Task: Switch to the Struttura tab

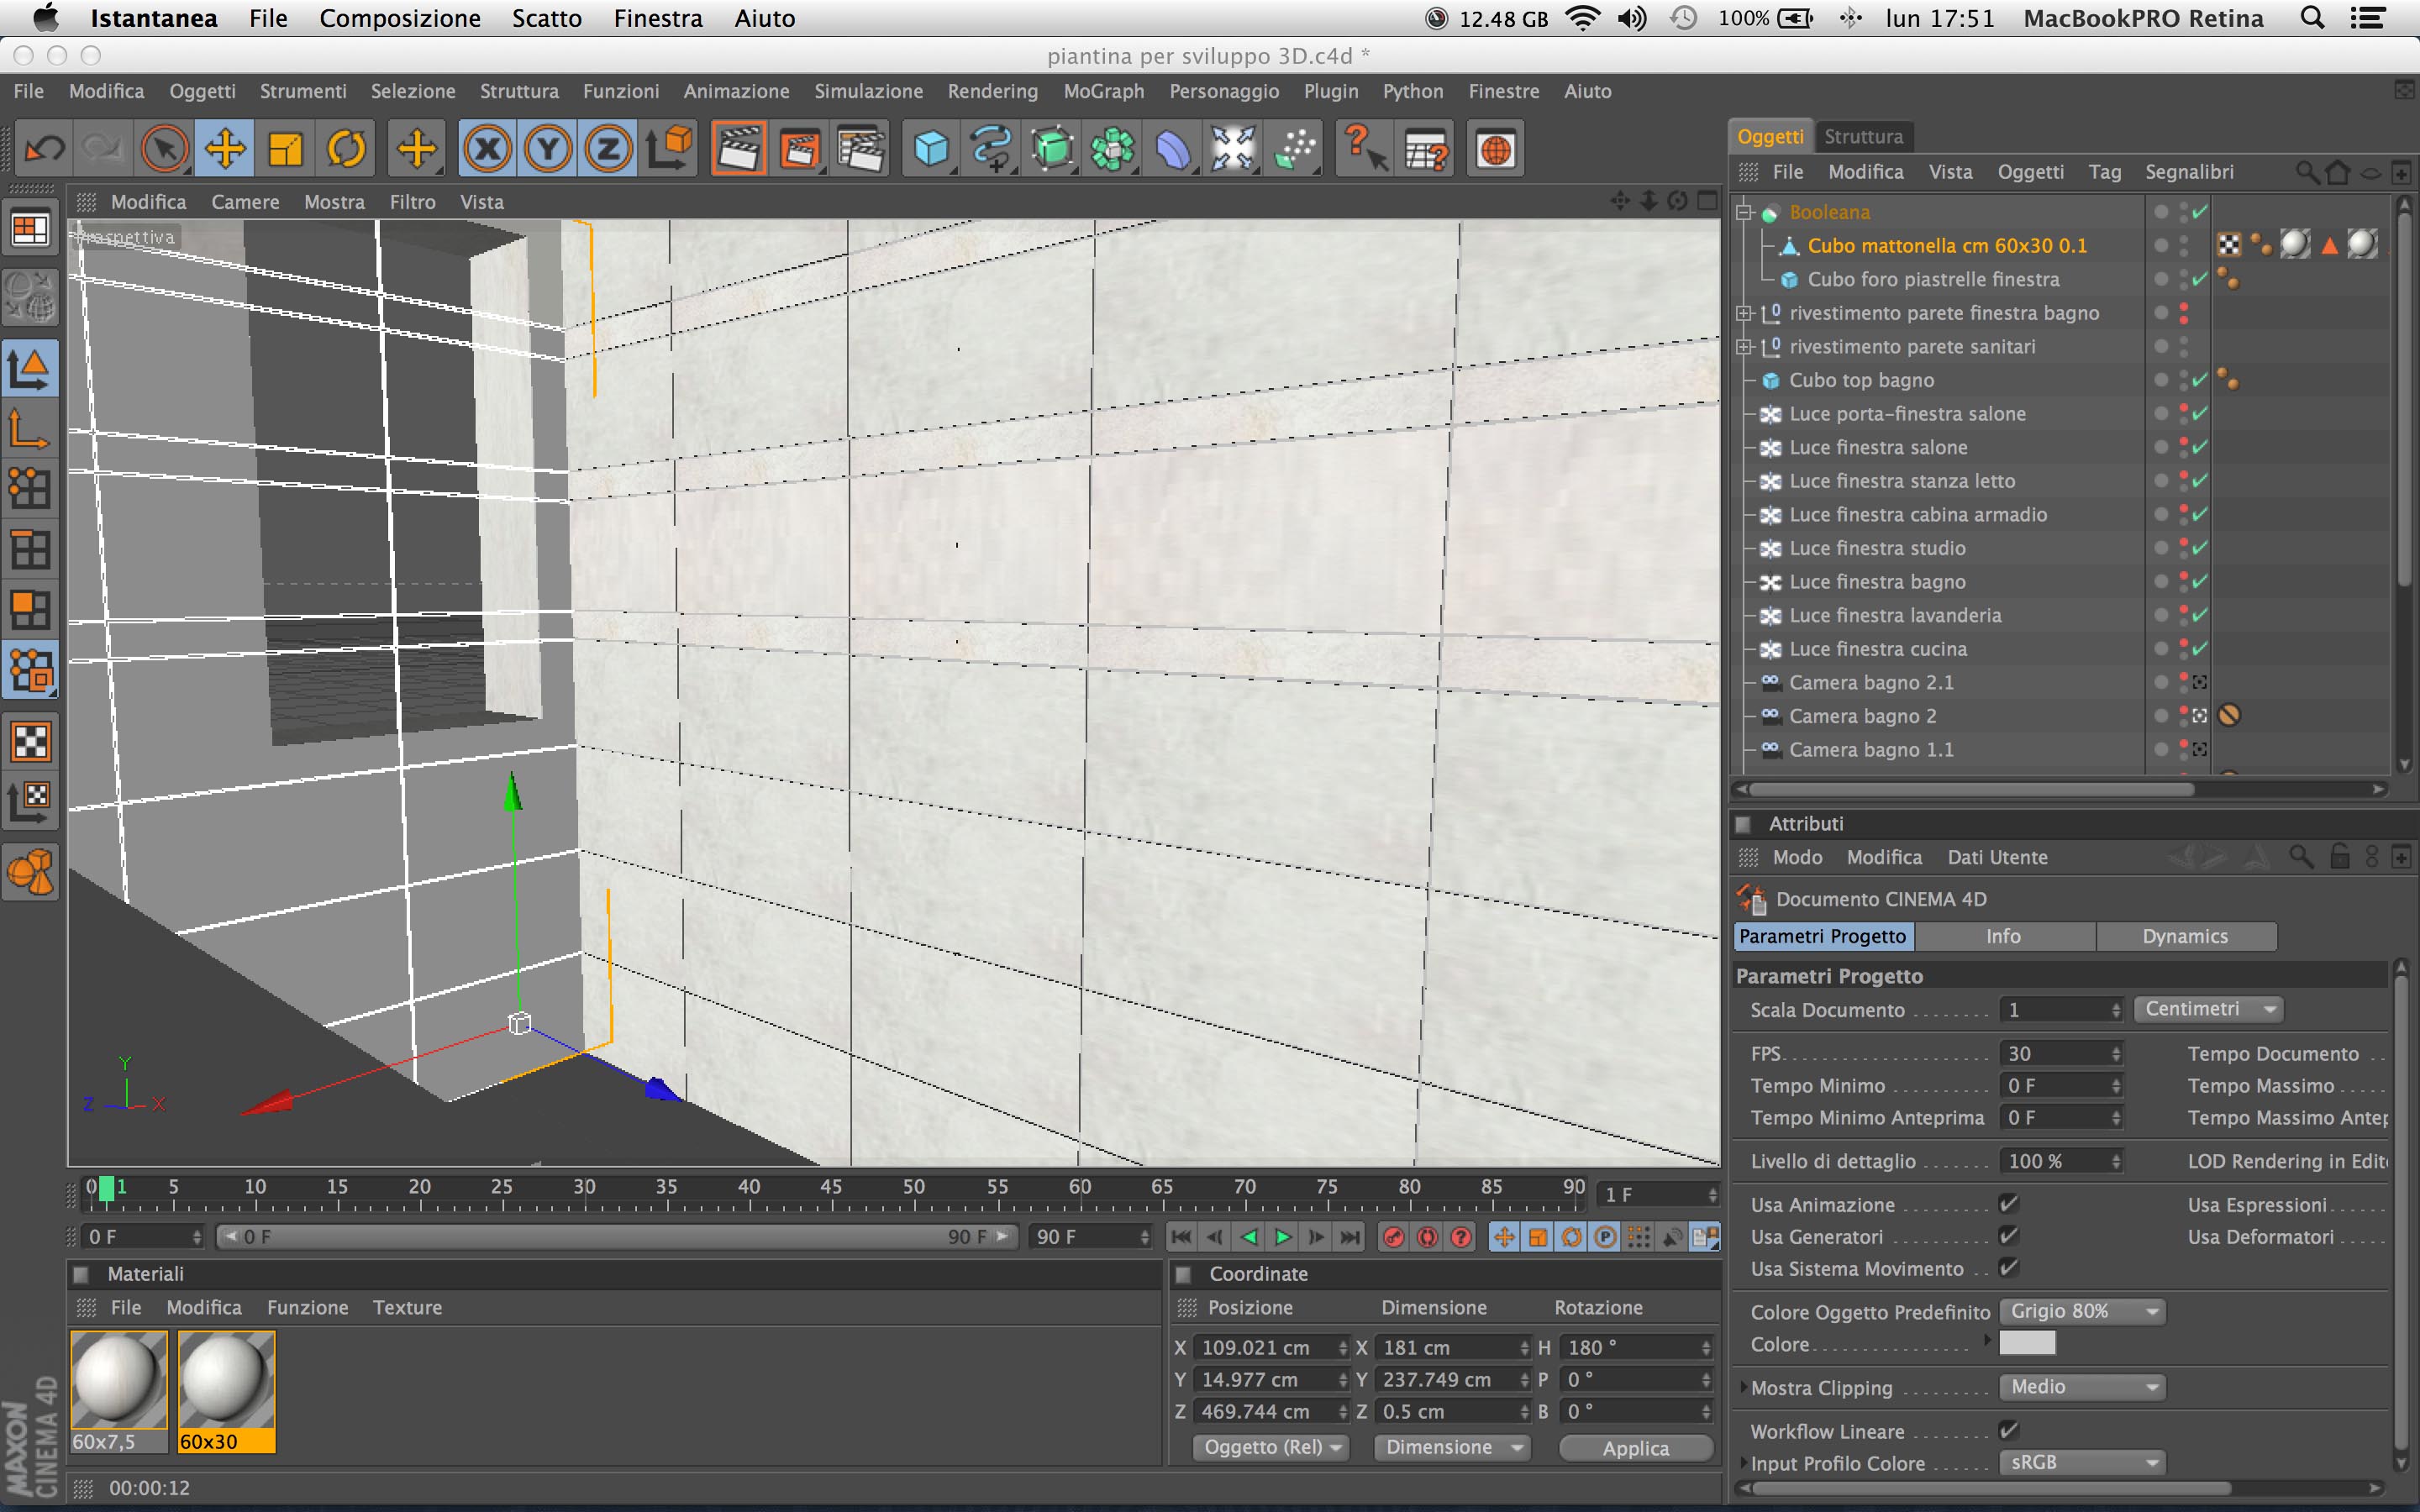Action: (1863, 136)
